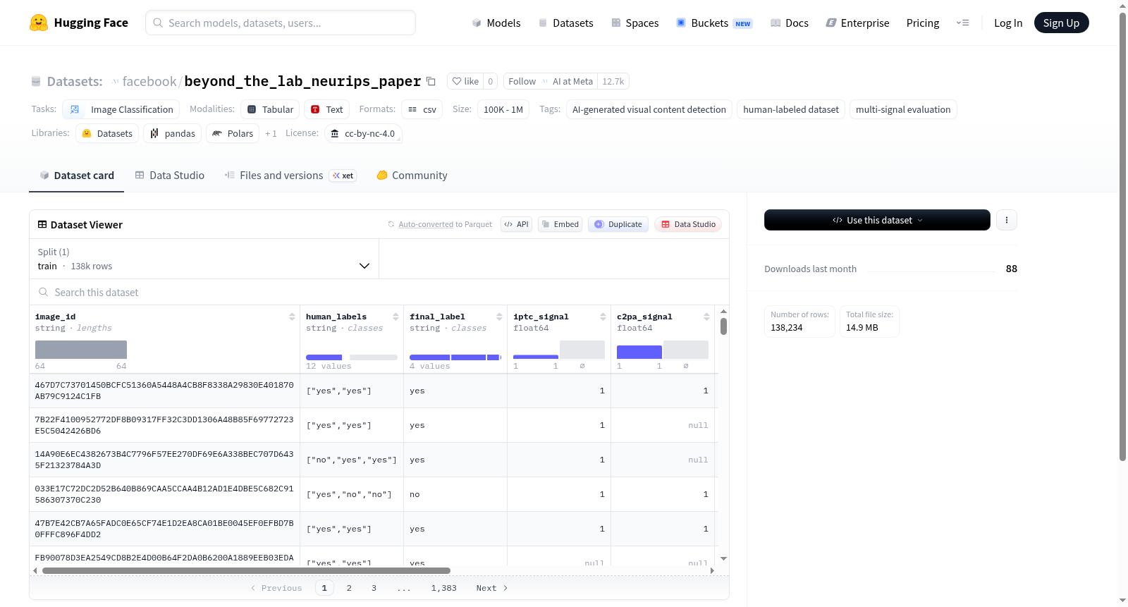Open the navigation more-menu icon
Viewport: 1128px width, 607px height.
click(x=962, y=23)
